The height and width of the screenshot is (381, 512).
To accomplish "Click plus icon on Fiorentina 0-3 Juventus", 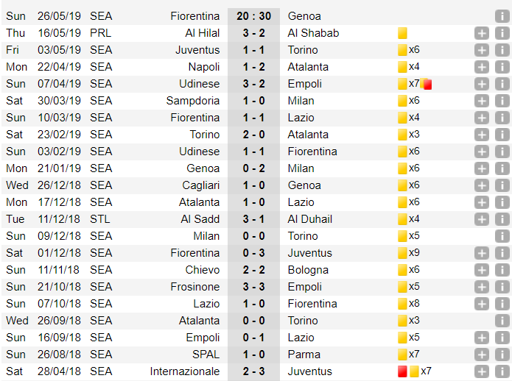I will [x=482, y=253].
